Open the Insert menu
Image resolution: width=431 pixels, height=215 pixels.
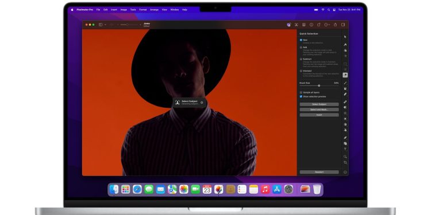[x=114, y=10]
